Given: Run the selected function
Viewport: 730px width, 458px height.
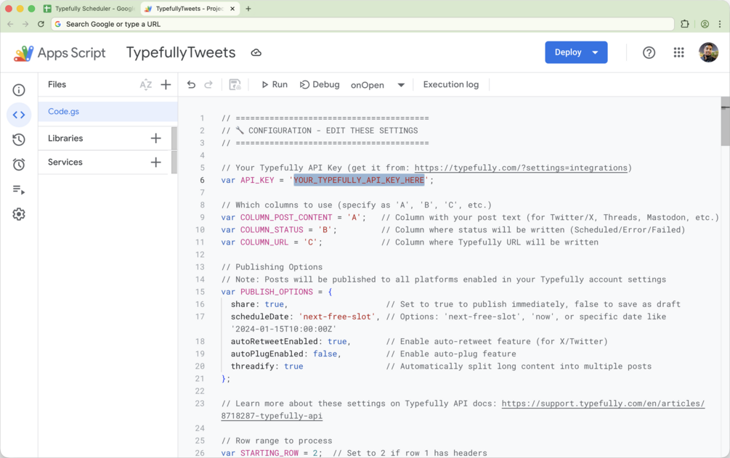Looking at the screenshot, I should [275, 85].
